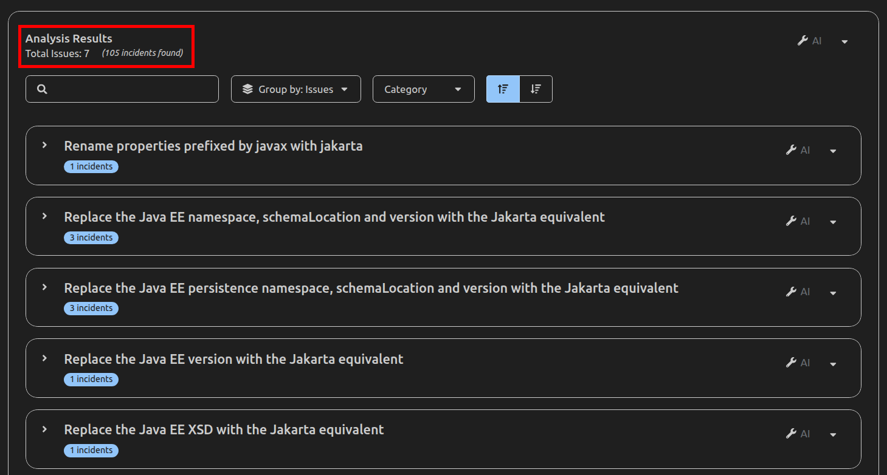Click AI fix for Java EE persistence namespace issue

pos(798,292)
